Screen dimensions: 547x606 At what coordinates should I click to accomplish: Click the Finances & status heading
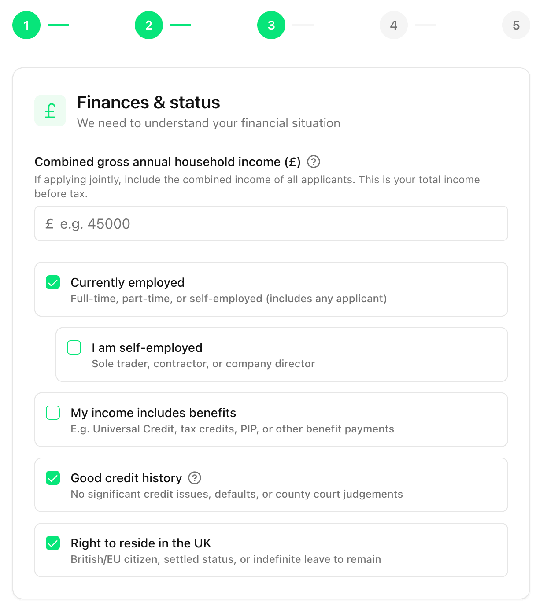tap(148, 102)
